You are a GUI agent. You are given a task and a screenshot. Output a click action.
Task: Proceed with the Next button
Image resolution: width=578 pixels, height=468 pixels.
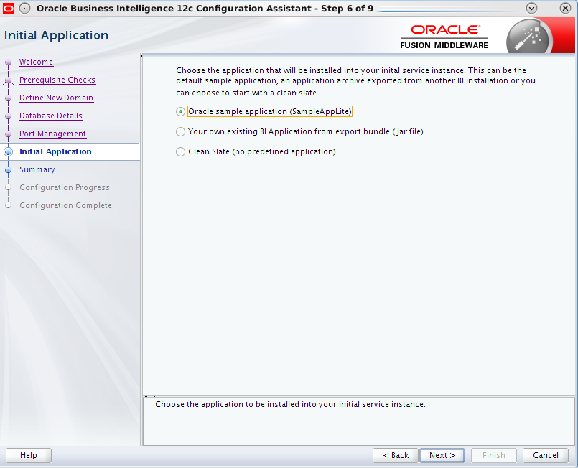442,456
